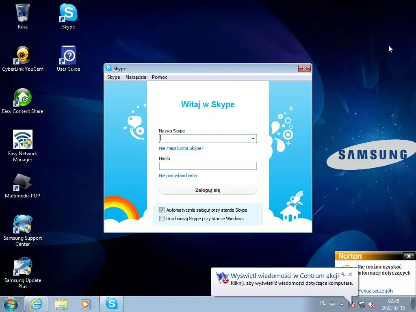Click the Norton logo in popup header
416x312 pixels.
[350, 256]
